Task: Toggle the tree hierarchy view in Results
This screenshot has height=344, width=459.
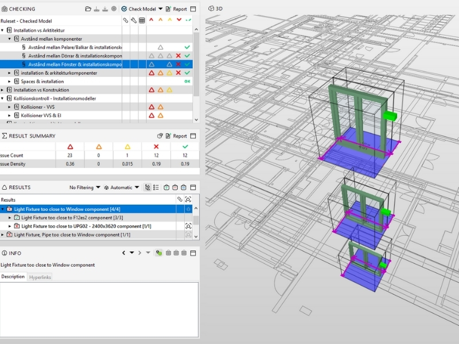Action: pos(147,187)
